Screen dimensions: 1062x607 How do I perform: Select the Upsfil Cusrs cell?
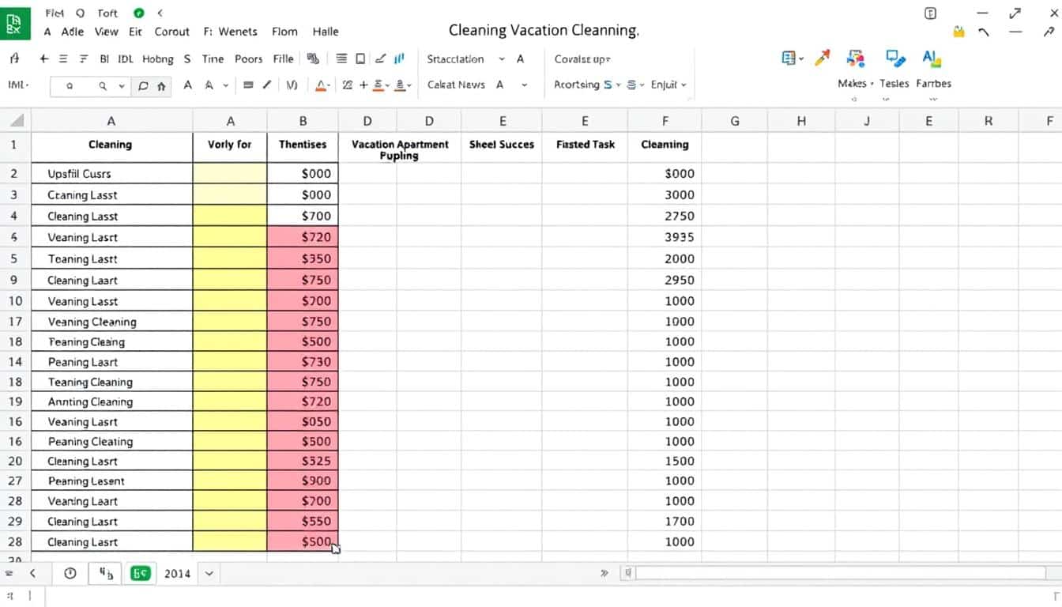pyautogui.click(x=112, y=174)
